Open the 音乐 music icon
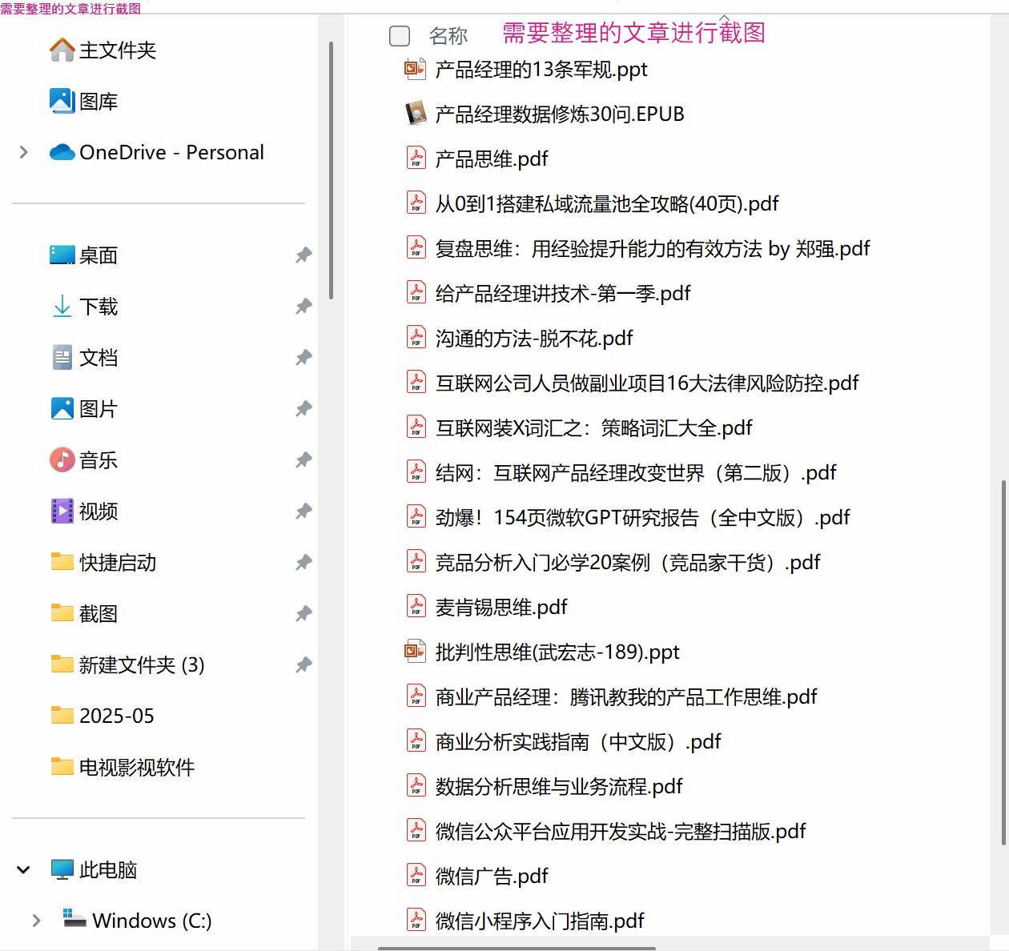 pos(62,460)
